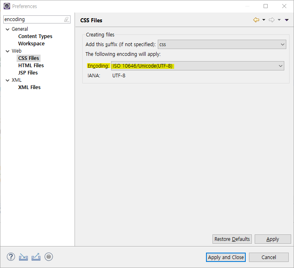Open forward history dropdown arrow

click(279, 20)
